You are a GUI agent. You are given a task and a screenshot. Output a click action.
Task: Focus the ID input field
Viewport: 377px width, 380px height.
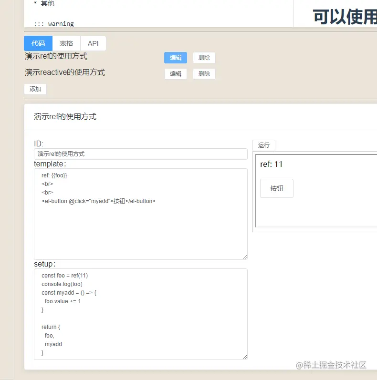point(141,154)
